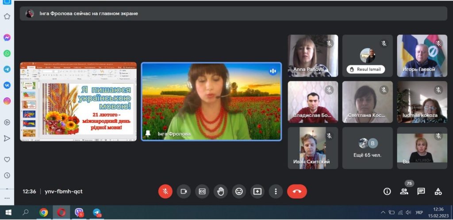Open the meeting details info icon
Viewport: 453px width, 220px height.
click(x=387, y=191)
